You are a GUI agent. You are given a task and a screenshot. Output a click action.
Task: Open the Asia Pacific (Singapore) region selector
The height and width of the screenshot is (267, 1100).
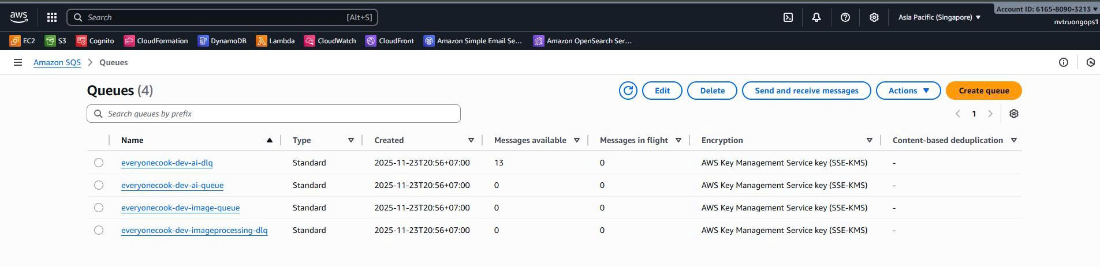coord(939,17)
